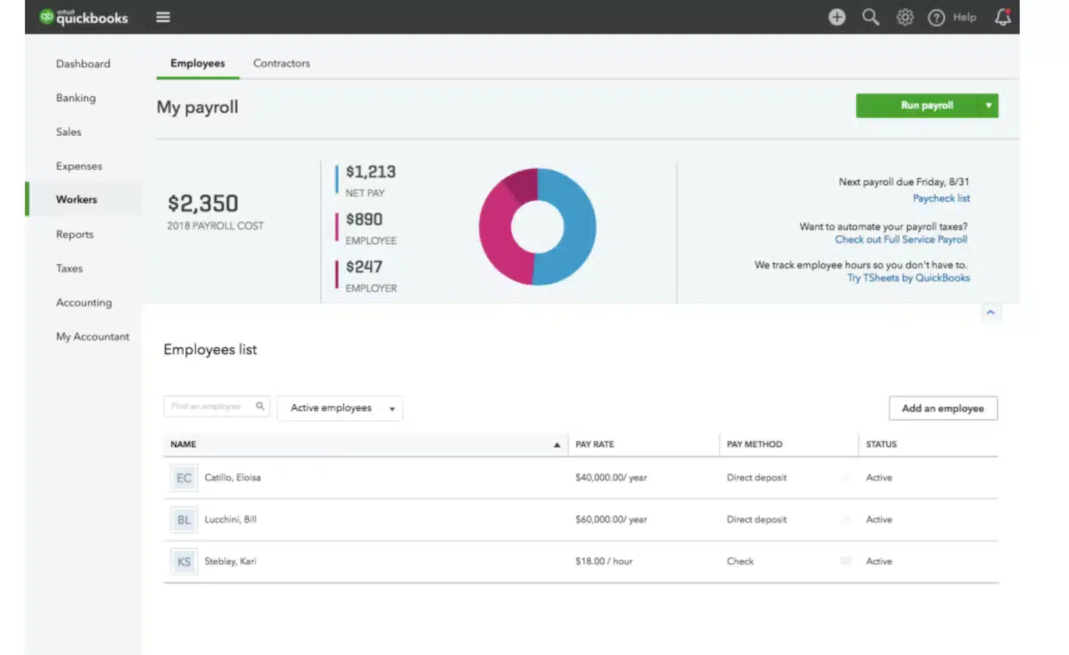1069x655 pixels.
Task: Click the search icon in employee search field
Action: click(261, 406)
